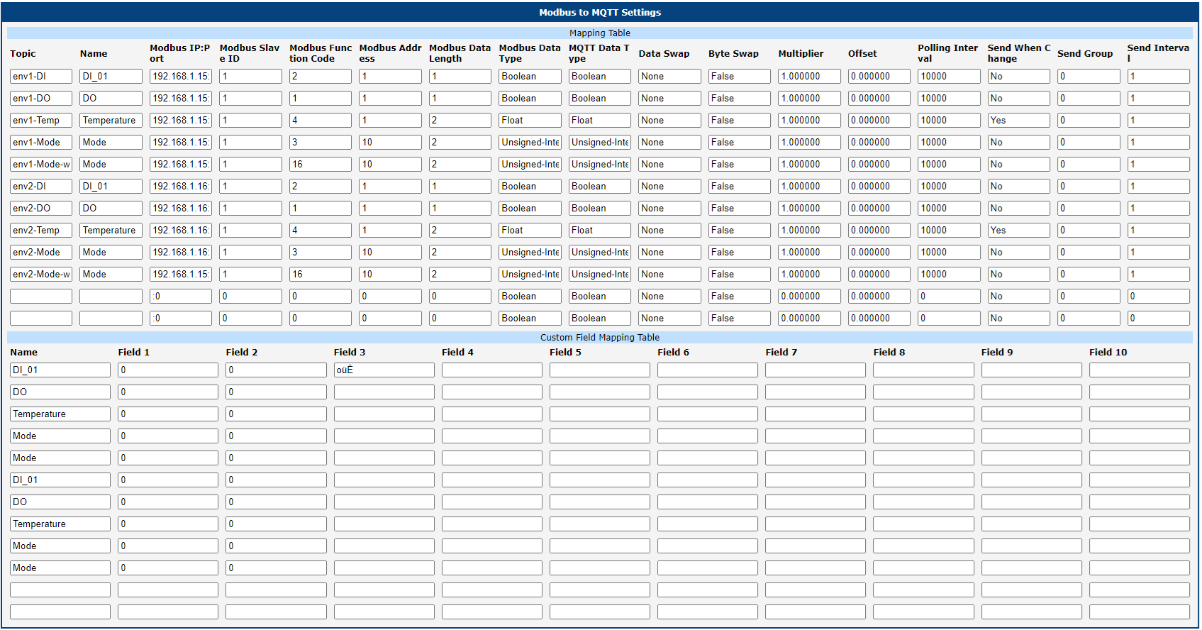Edit the Topic field containing env1-DO

(x=41, y=98)
